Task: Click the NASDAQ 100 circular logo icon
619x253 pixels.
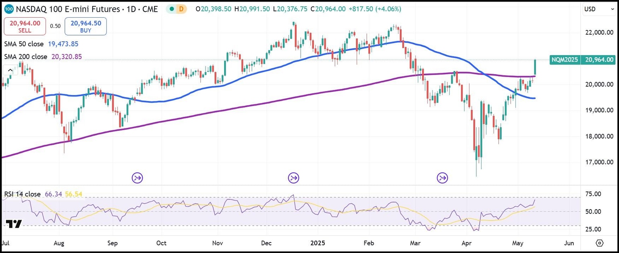Action: (x=8, y=8)
